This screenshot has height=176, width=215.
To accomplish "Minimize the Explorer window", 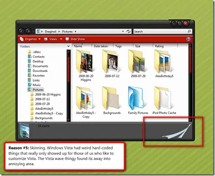I will [x=174, y=23].
